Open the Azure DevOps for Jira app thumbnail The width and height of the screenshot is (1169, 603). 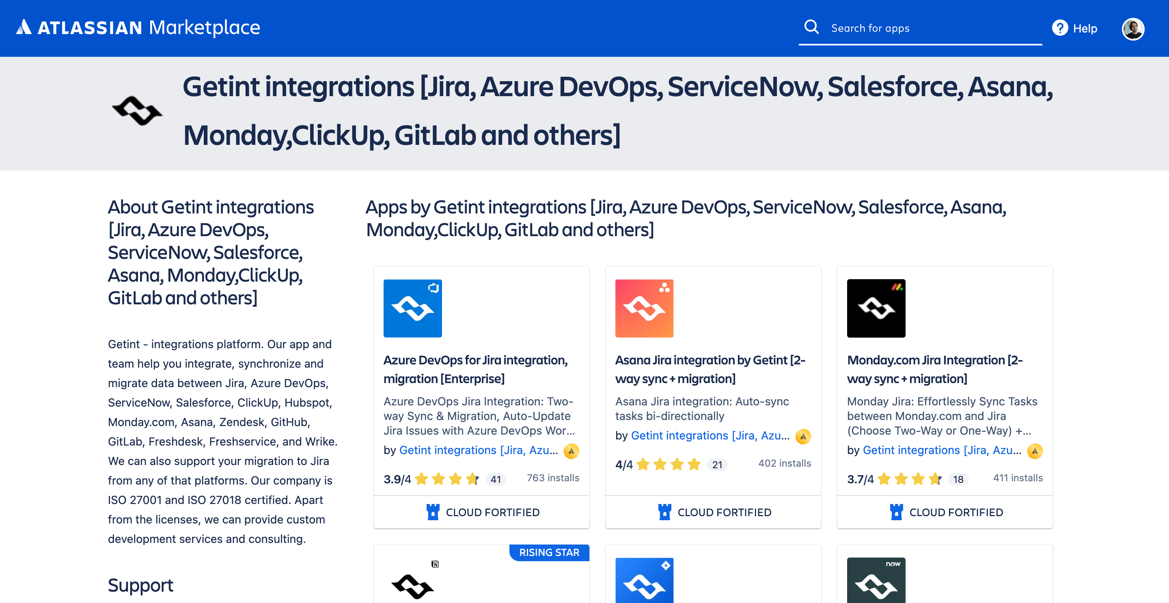(412, 308)
